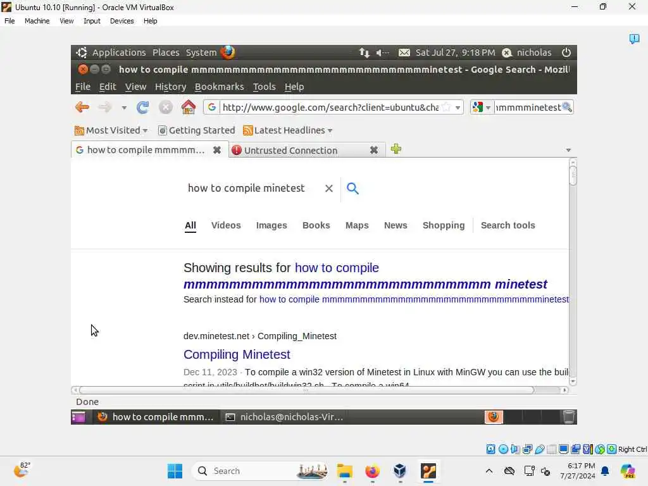This screenshot has width=648, height=486.
Task: Select the Videos search filter
Action: (x=226, y=225)
